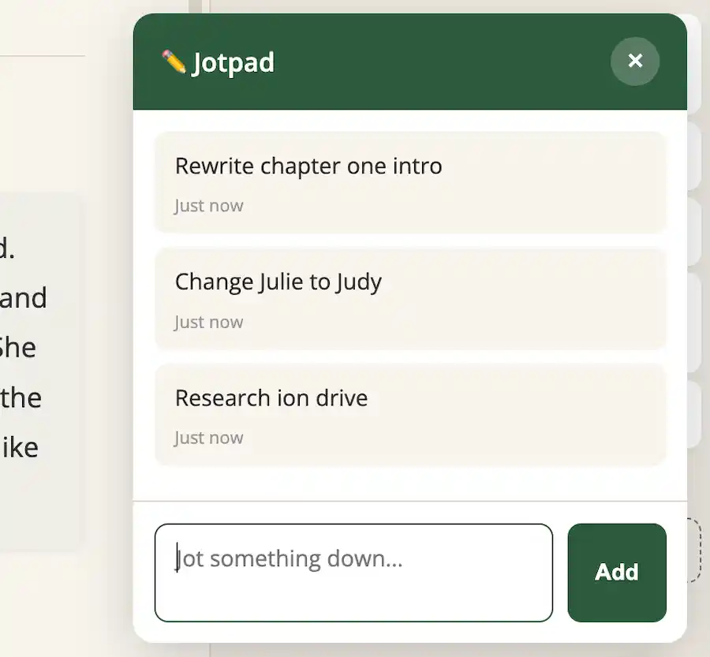Click the Add button

click(617, 573)
